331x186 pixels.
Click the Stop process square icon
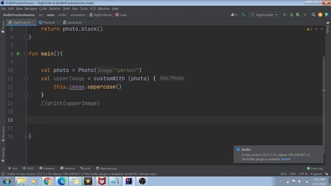tap(305, 15)
